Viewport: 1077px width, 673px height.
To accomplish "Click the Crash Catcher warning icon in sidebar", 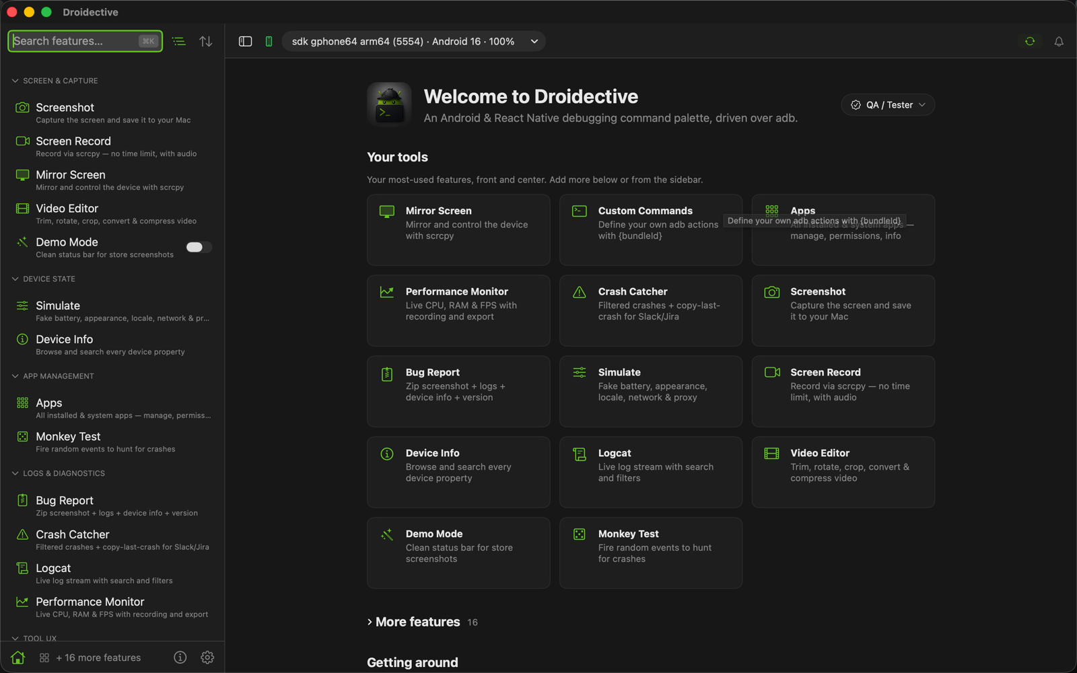I will (x=22, y=534).
